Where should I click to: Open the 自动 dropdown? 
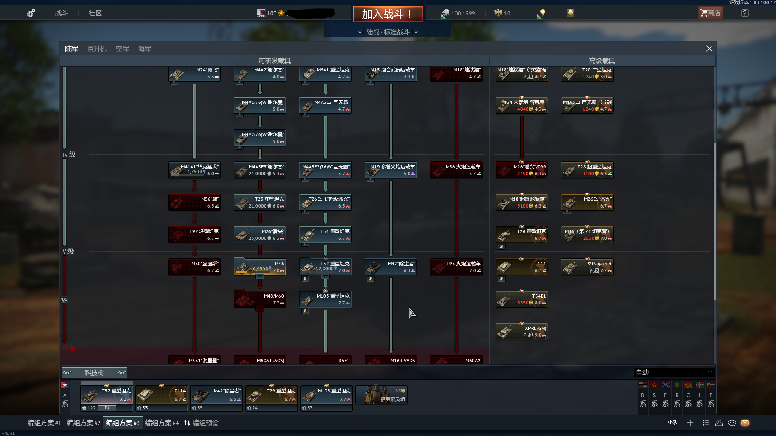pos(673,373)
